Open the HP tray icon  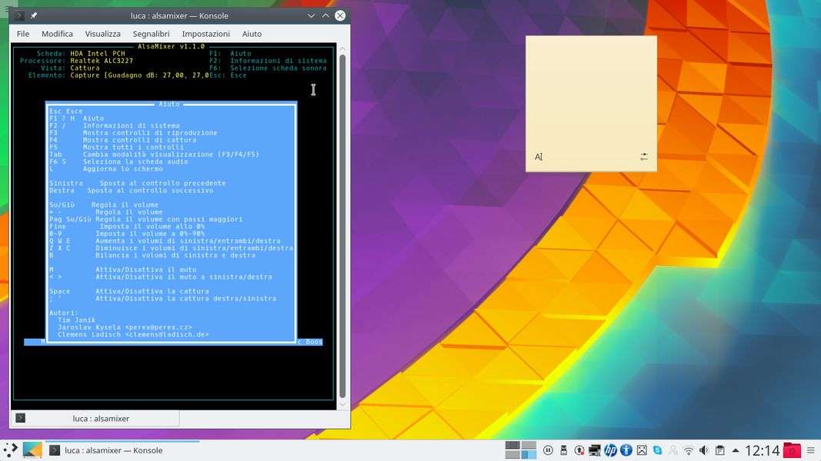pyautogui.click(x=610, y=450)
